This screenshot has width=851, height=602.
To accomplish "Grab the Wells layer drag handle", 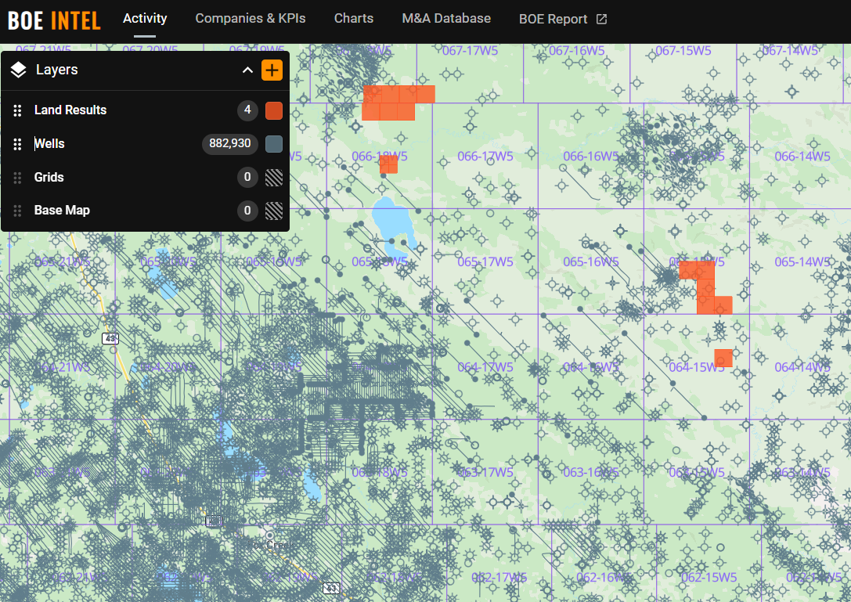I will 17,144.
